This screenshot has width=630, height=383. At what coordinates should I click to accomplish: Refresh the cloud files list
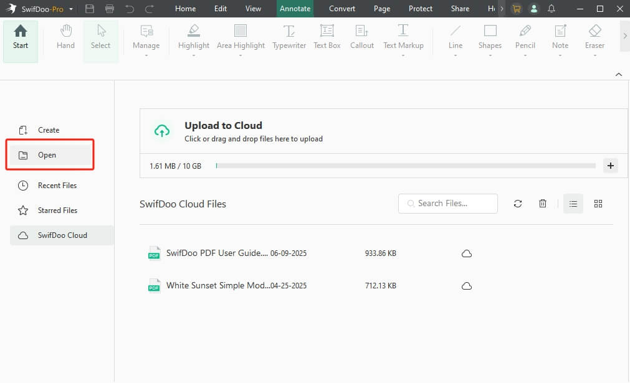[518, 204]
